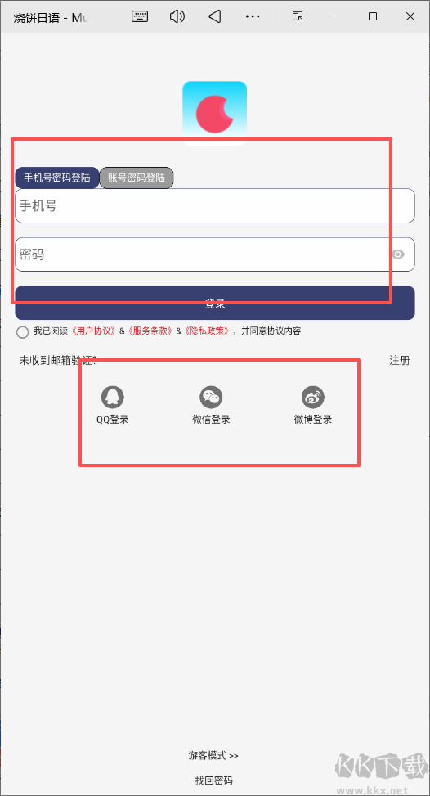
Task: Open the 《隐私政策》 link
Action: 206,331
